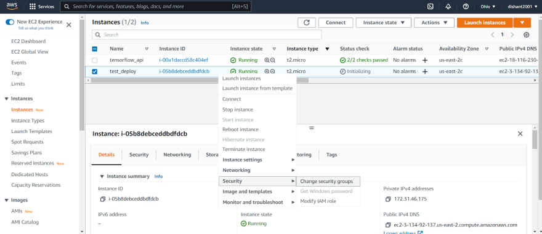Expand the Networking submenu in context menu
The height and width of the screenshot is (234, 542).
[257, 171]
